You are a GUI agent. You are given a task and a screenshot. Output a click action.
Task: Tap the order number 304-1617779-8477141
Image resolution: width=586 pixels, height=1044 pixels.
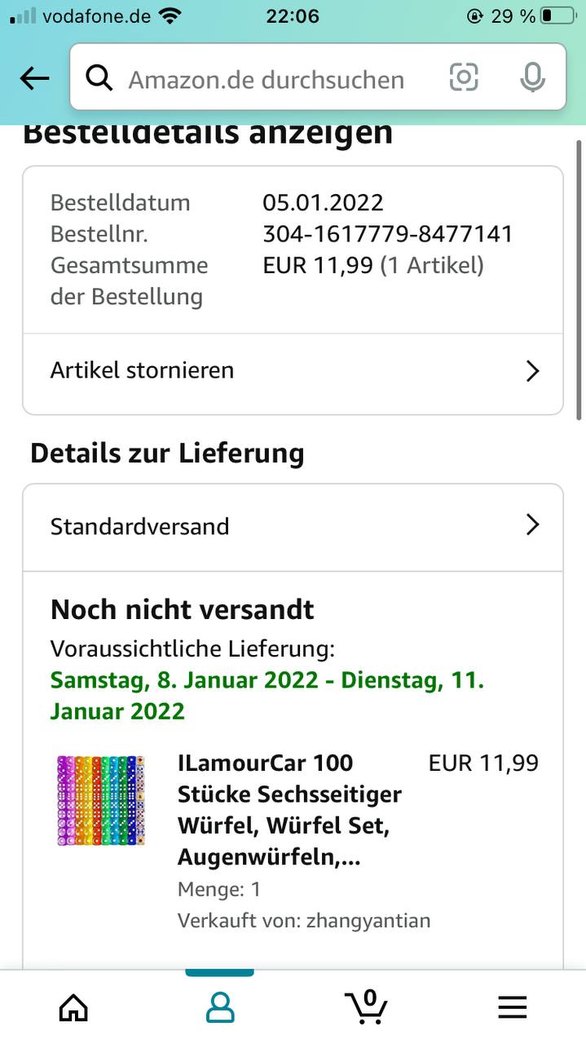[x=387, y=234]
